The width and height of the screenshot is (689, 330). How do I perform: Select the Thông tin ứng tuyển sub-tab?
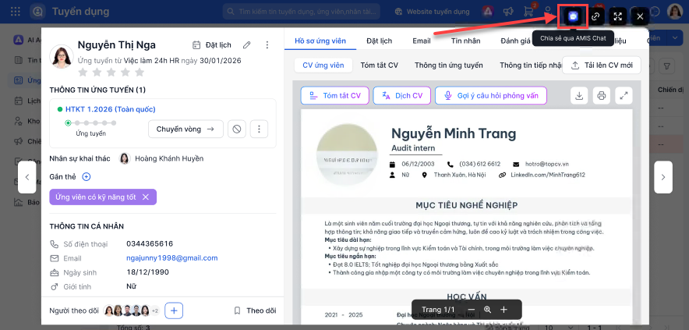click(449, 65)
